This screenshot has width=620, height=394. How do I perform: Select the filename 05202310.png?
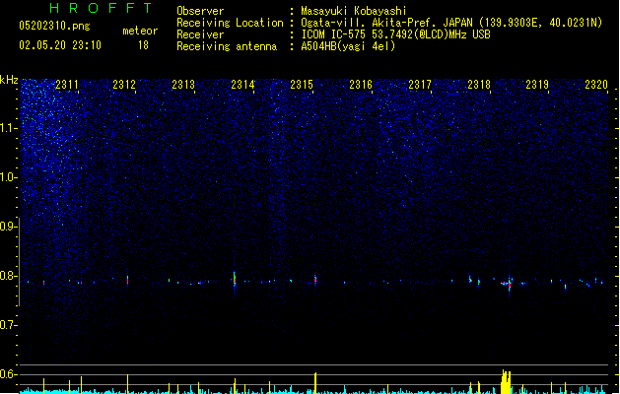click(54, 26)
